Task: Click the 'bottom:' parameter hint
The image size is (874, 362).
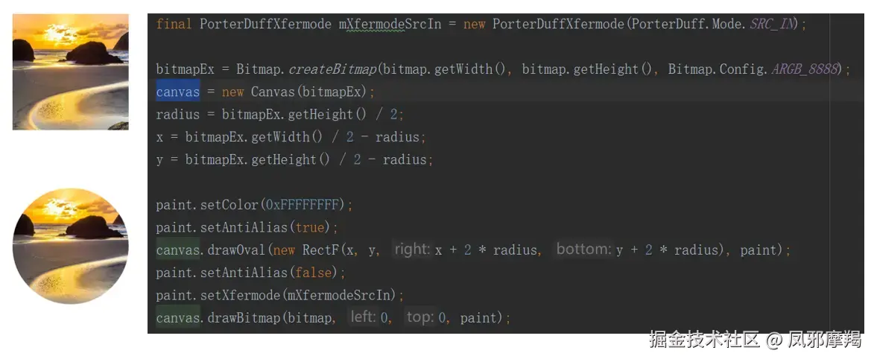Action: point(583,250)
